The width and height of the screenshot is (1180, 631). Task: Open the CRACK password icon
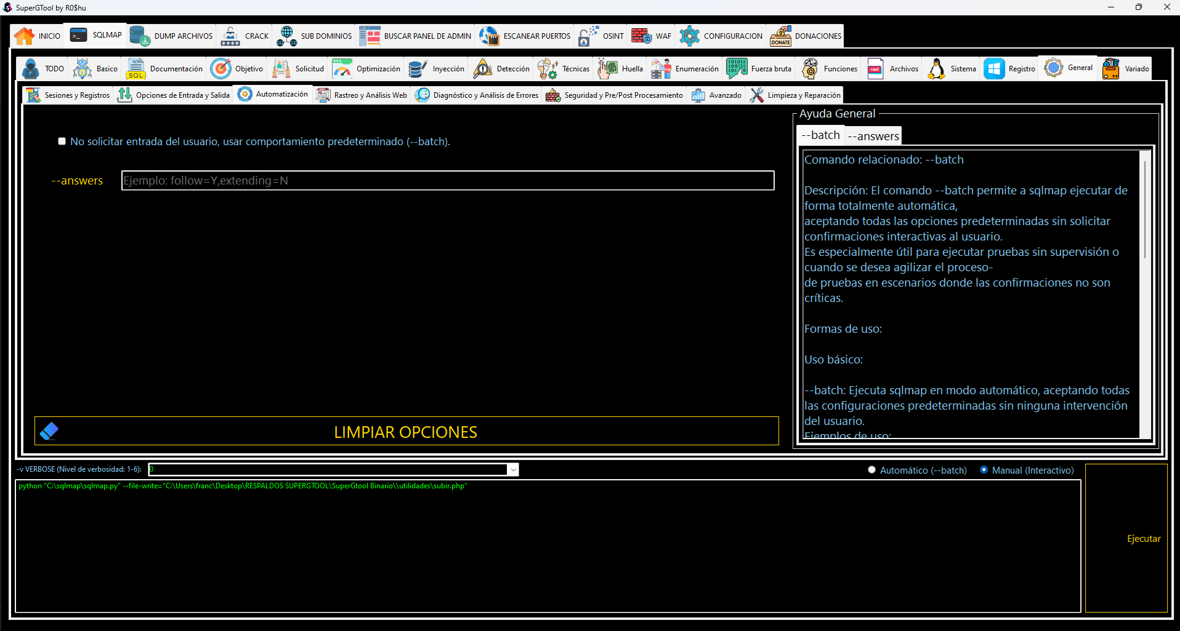230,36
